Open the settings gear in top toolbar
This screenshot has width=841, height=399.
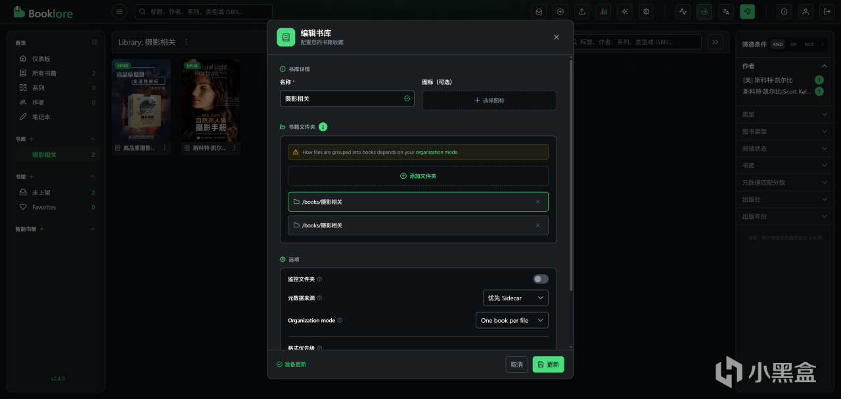coord(647,11)
